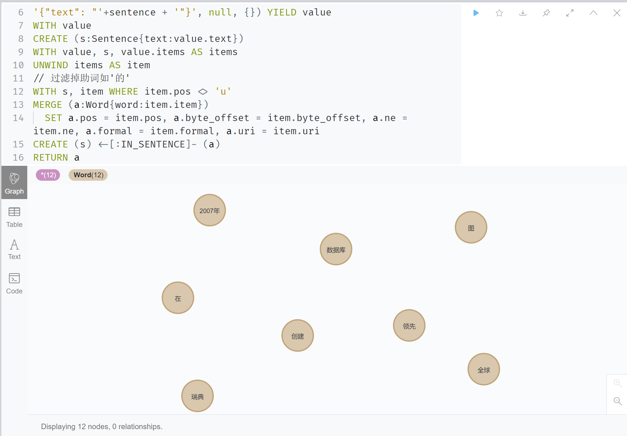Toggle the *(12) all-nodes filter
The height and width of the screenshot is (436, 627).
[x=48, y=175]
